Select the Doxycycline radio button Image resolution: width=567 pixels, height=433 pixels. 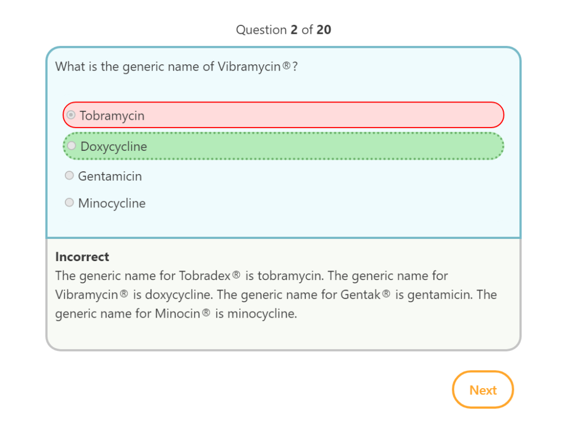(71, 146)
